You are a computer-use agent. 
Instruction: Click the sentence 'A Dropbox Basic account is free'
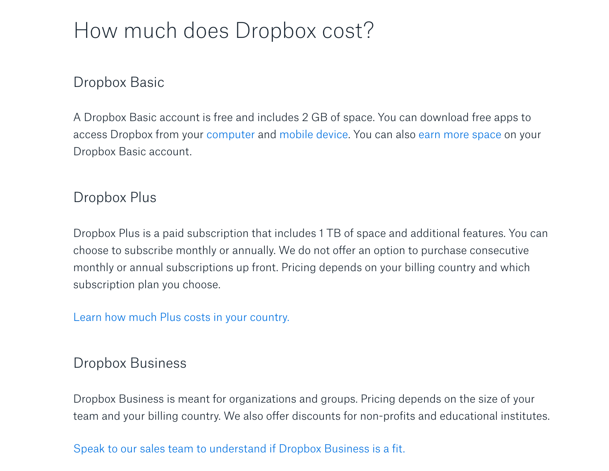pos(153,117)
